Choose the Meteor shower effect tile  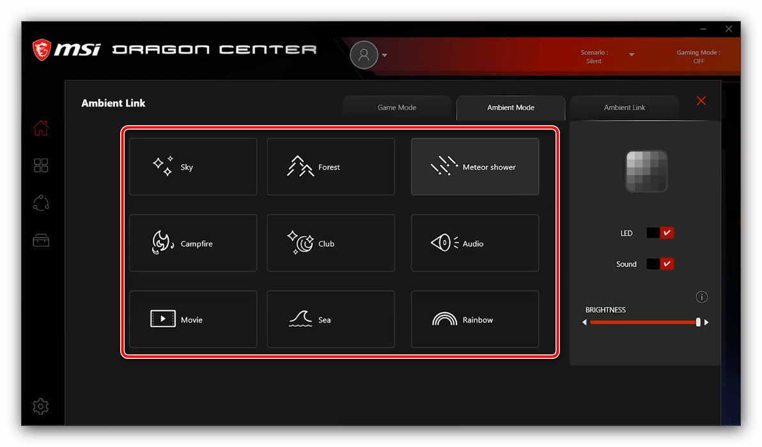click(474, 167)
